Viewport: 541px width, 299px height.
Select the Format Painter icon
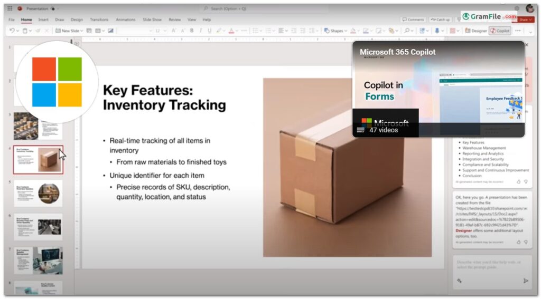click(x=38, y=31)
